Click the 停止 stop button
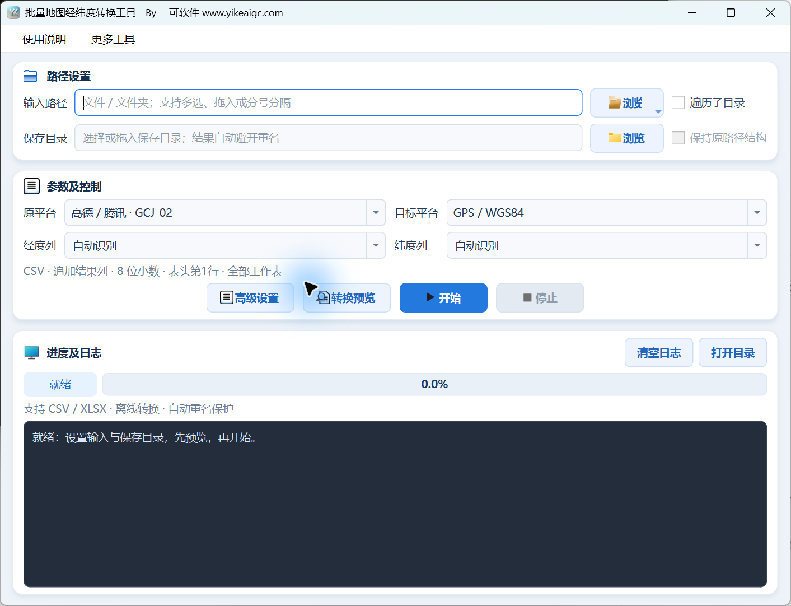The image size is (791, 606). [540, 298]
